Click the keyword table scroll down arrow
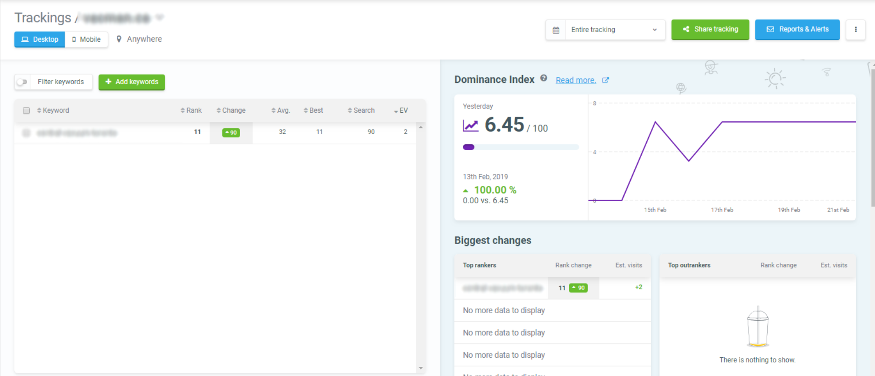This screenshot has height=376, width=875. tap(420, 368)
